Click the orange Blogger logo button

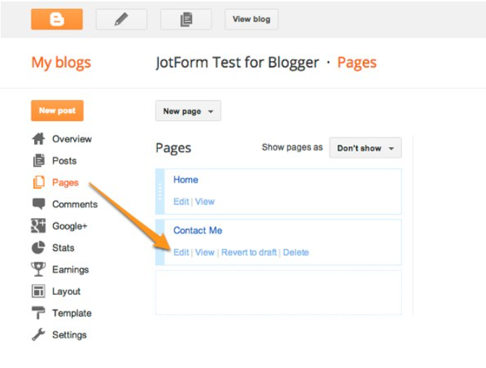[56, 20]
